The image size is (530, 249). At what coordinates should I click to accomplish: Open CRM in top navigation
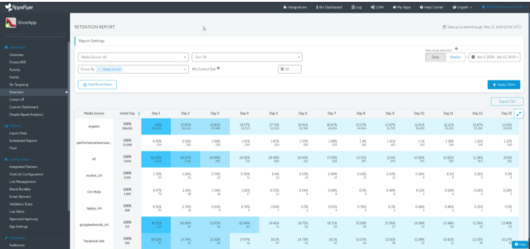pos(377,7)
